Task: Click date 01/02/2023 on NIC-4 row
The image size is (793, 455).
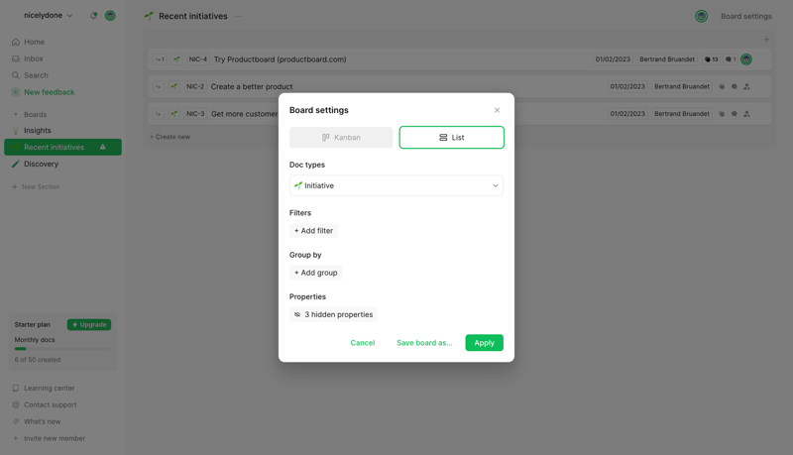Action: [x=613, y=59]
